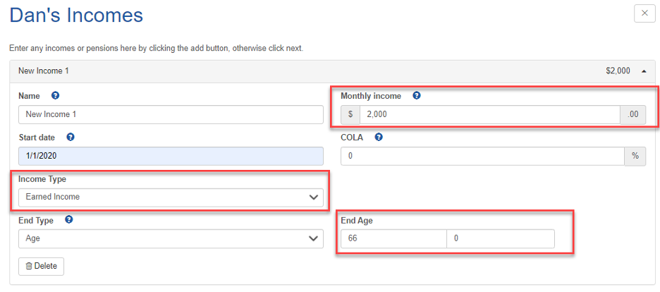Open the End Type Age dropdown
The width and height of the screenshot is (660, 292).
tap(171, 238)
